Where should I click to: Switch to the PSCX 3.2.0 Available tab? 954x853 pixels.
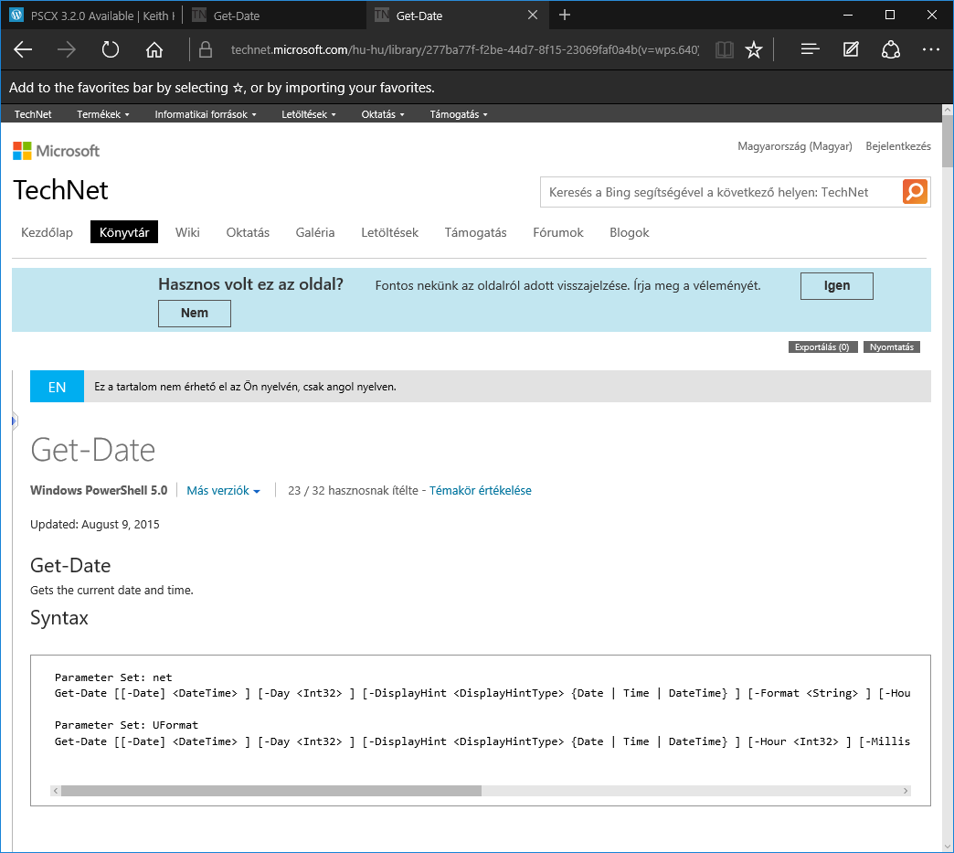[91, 15]
